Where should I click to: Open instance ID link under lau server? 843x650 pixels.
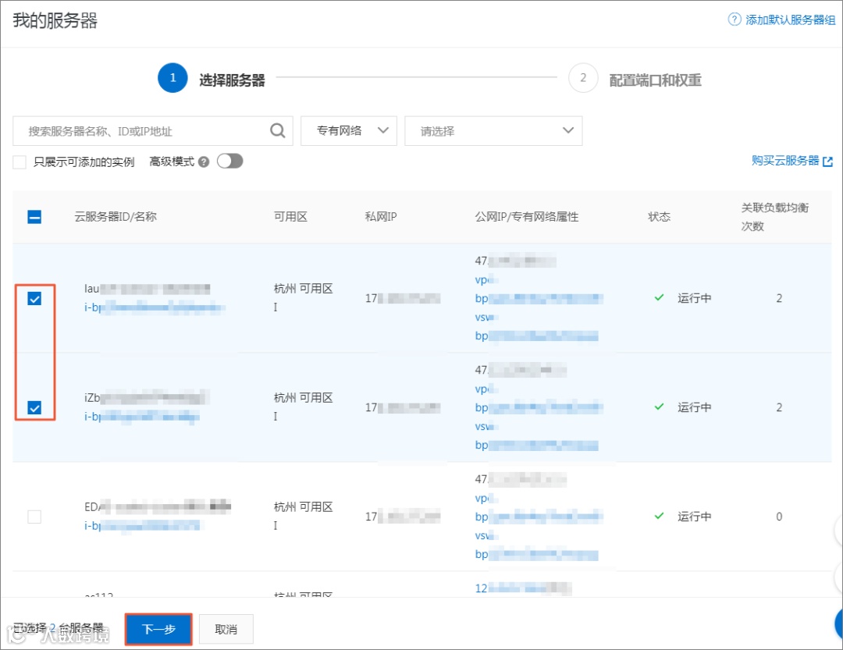[155, 308]
